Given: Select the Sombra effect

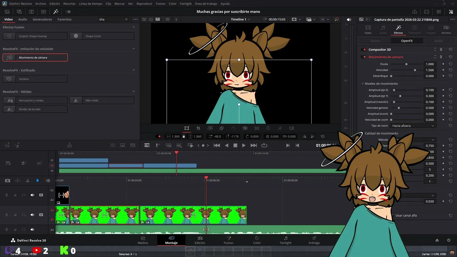Looking at the screenshot, I should point(35,79).
